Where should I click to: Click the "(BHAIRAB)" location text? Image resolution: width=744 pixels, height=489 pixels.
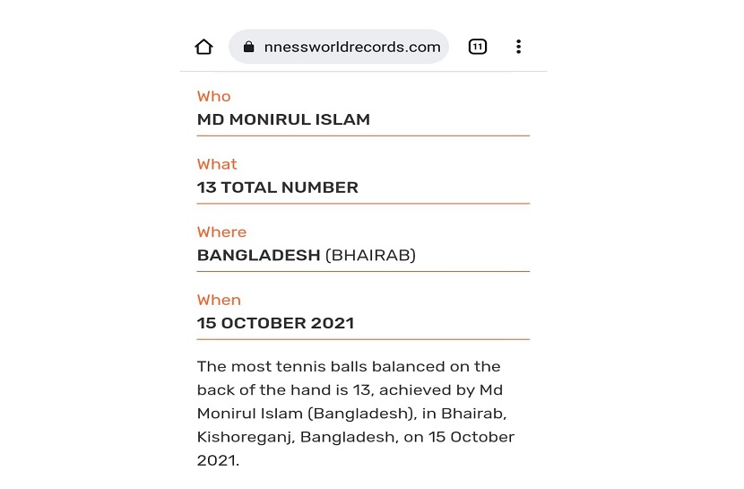371,255
